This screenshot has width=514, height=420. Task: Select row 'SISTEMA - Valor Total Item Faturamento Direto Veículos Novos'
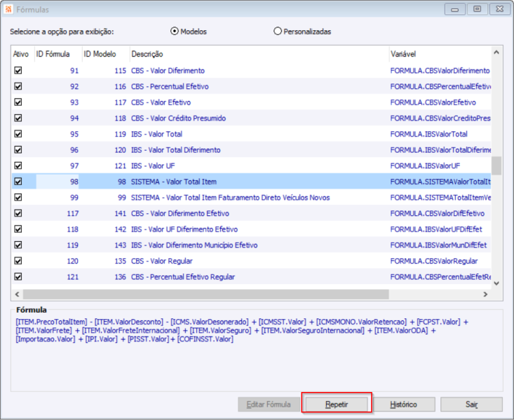(x=252, y=197)
